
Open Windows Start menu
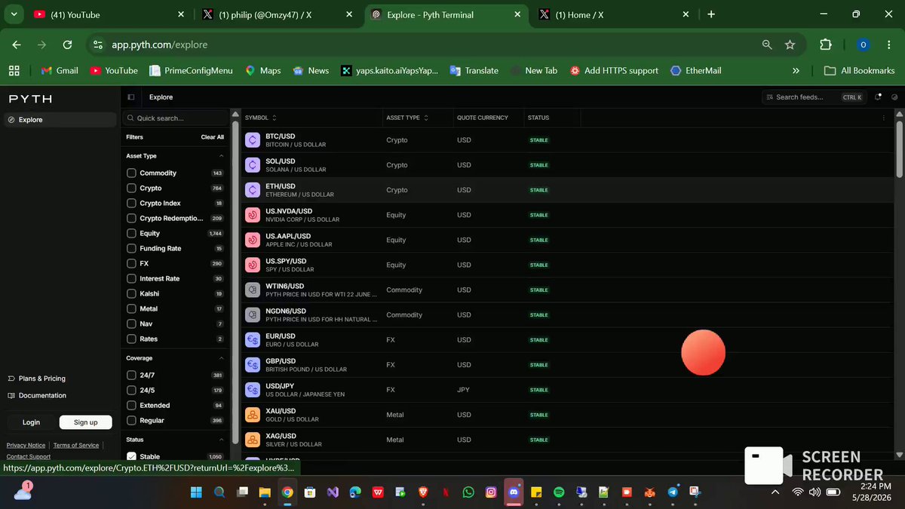tap(196, 492)
